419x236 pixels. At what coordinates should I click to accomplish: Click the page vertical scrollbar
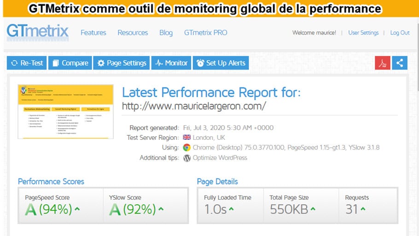418,56
